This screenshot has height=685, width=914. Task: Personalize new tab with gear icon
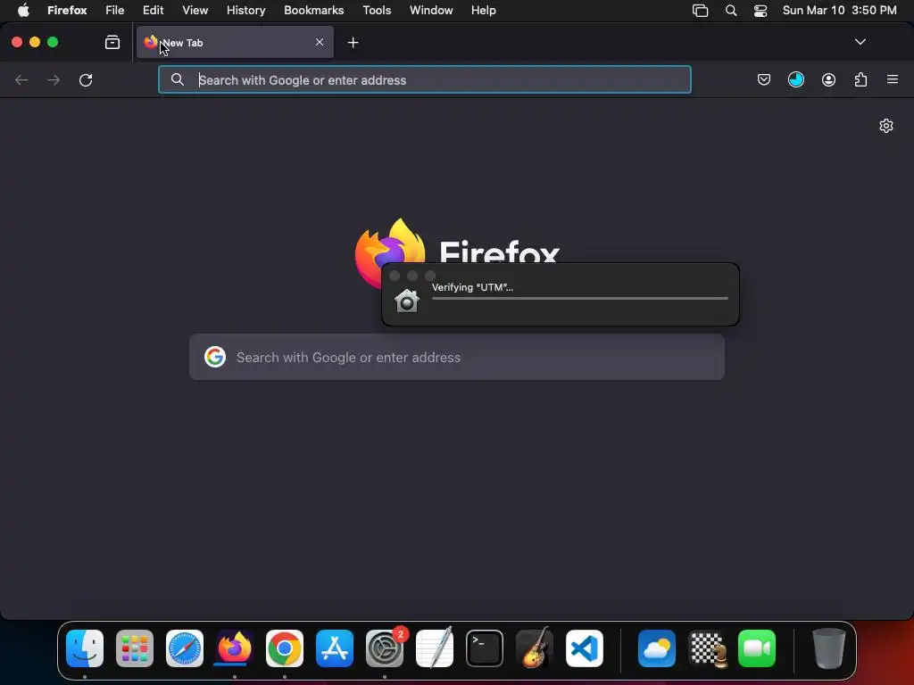(886, 126)
